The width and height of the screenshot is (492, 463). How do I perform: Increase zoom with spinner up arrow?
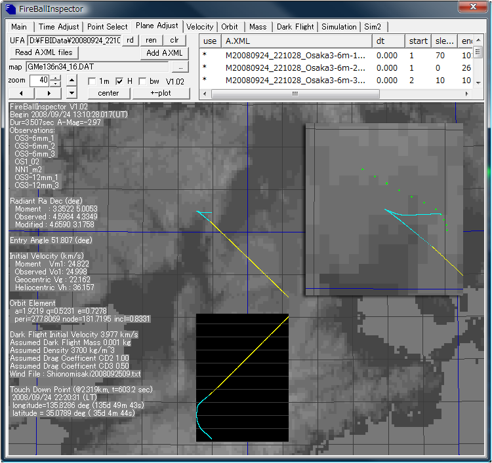(55, 77)
